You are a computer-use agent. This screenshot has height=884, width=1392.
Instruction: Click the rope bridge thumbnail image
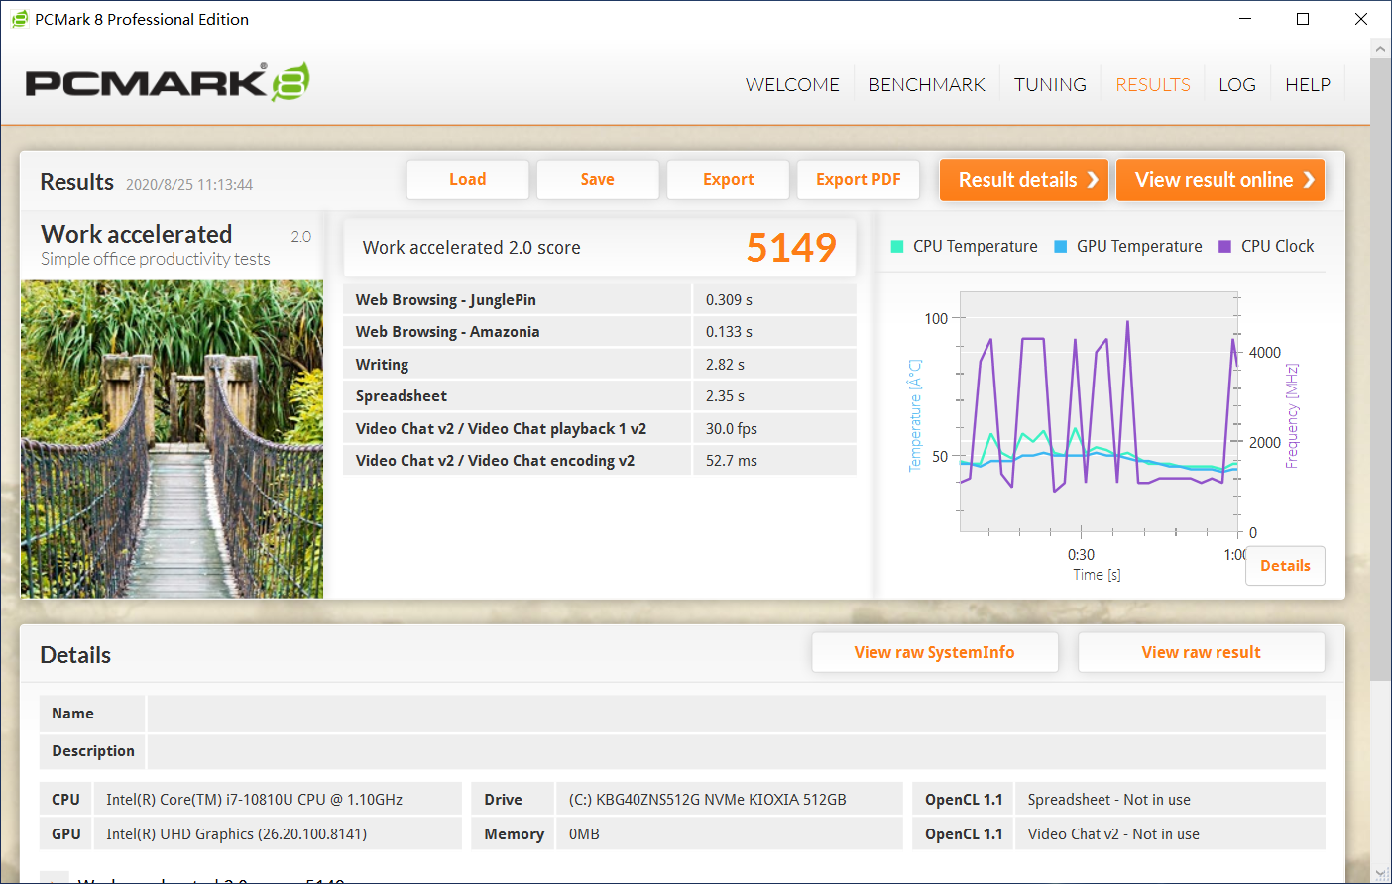click(x=172, y=439)
